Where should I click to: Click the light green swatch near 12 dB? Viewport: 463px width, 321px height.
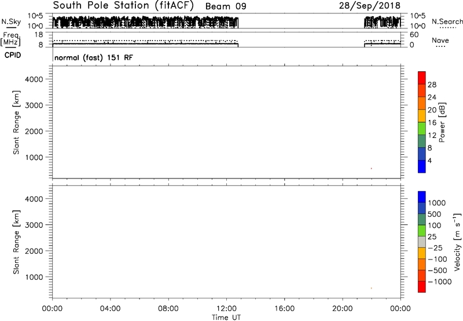point(422,128)
